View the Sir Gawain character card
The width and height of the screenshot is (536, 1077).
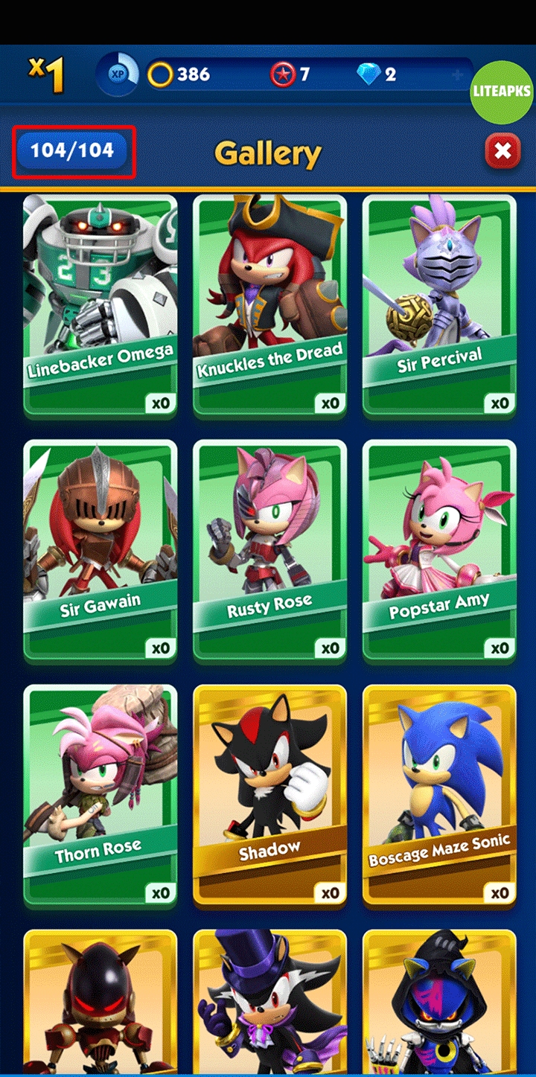(x=100, y=551)
